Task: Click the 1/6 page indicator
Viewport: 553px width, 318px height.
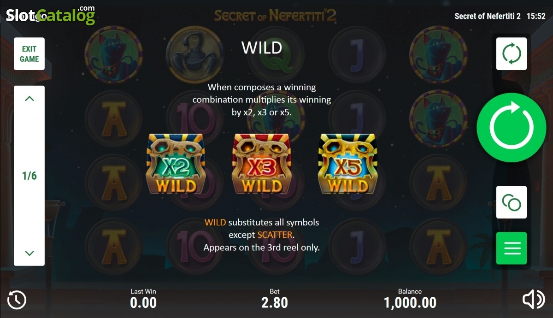Action: tap(29, 176)
